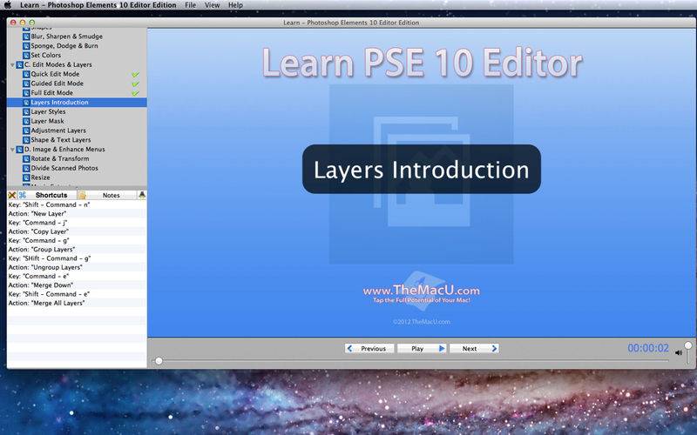Switch to the Notes tab
The height and width of the screenshot is (435, 697).
click(112, 195)
